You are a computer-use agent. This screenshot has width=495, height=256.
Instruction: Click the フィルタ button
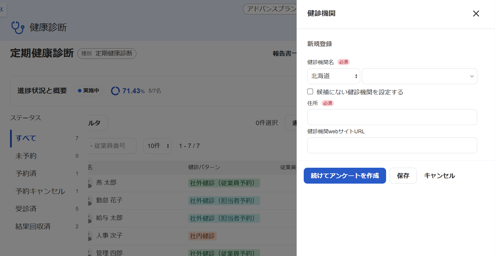tap(98, 123)
